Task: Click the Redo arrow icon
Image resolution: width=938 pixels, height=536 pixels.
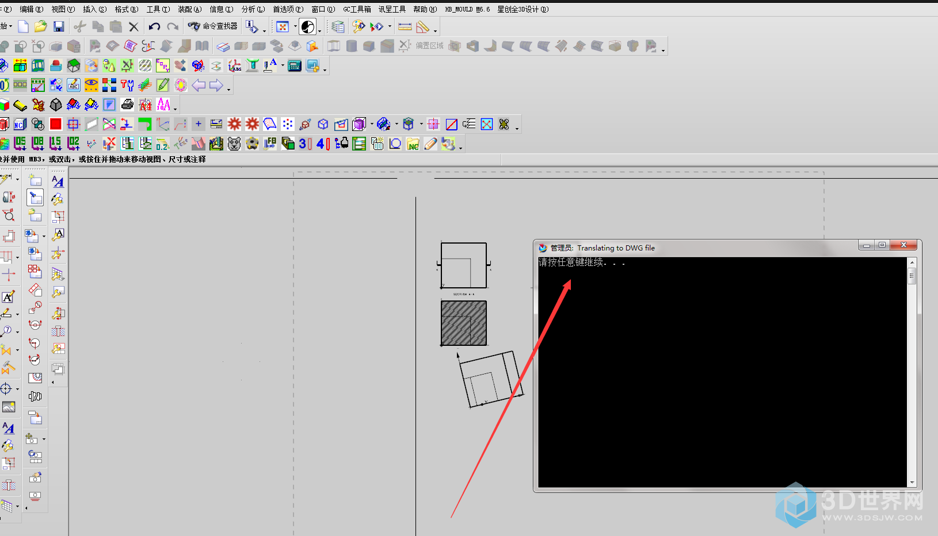Action: (173, 26)
